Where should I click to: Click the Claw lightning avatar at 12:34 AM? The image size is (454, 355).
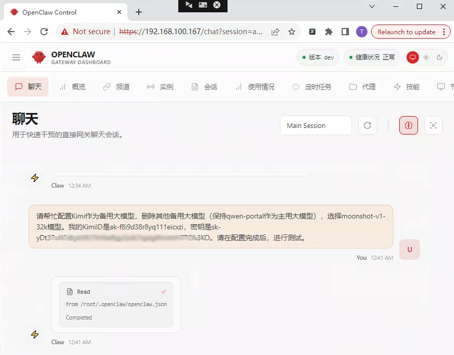tap(35, 178)
